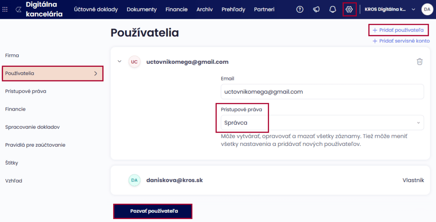Delete user uctovnikomega@gmail.com with trash icon
This screenshot has width=436, height=222.
point(419,62)
